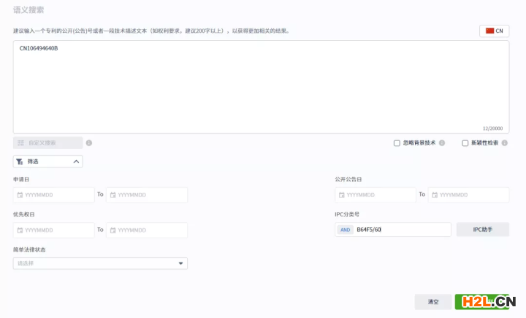The width and height of the screenshot is (526, 318).
Task: Click the legal status dropdown arrow
Action: point(181,263)
